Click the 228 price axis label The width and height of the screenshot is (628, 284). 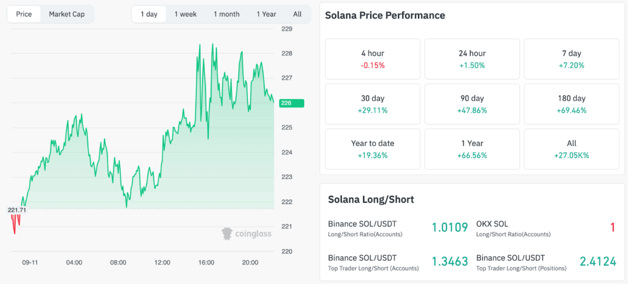pyautogui.click(x=287, y=53)
